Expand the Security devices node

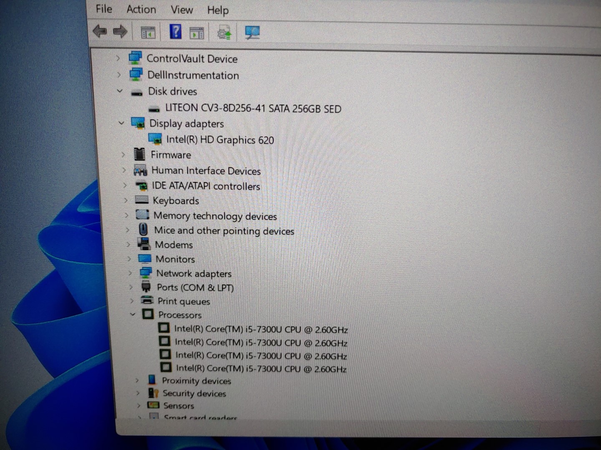click(x=138, y=393)
